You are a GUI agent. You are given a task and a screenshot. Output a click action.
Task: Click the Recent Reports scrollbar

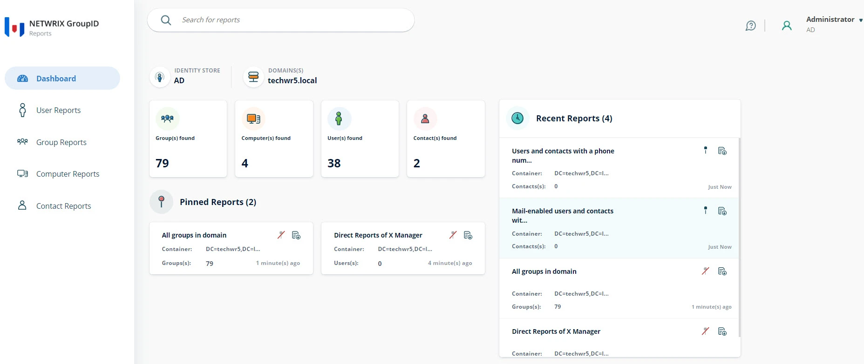tap(739, 237)
